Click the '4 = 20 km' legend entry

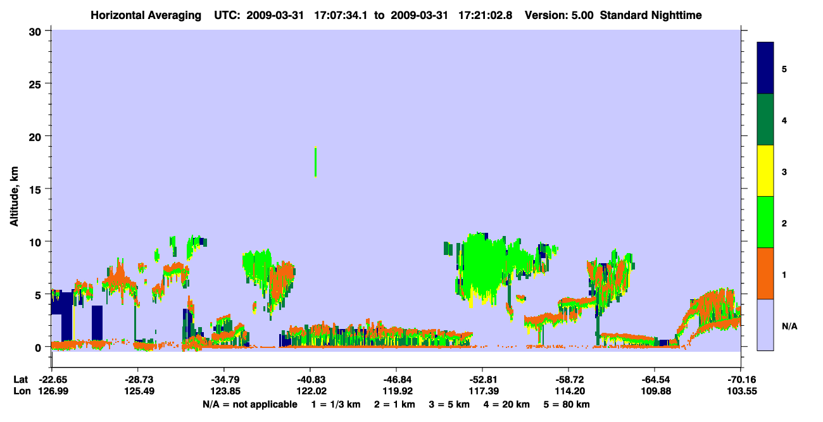coord(506,404)
